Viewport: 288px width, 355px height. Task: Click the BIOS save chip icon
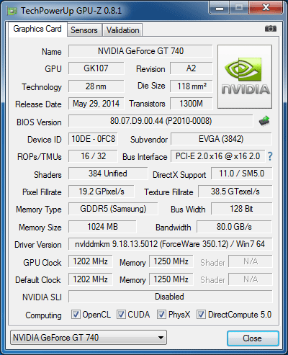(x=264, y=121)
